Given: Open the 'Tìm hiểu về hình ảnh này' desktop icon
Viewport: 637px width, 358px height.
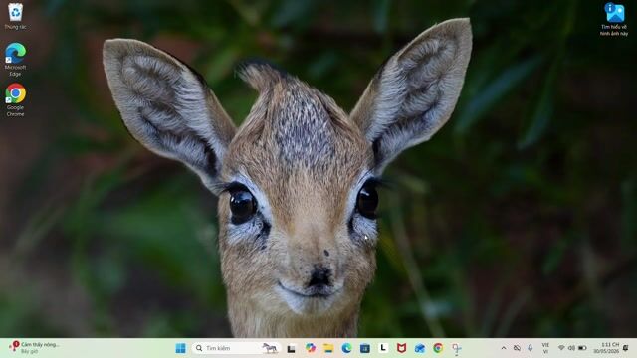Looking at the screenshot, I should (x=614, y=19).
